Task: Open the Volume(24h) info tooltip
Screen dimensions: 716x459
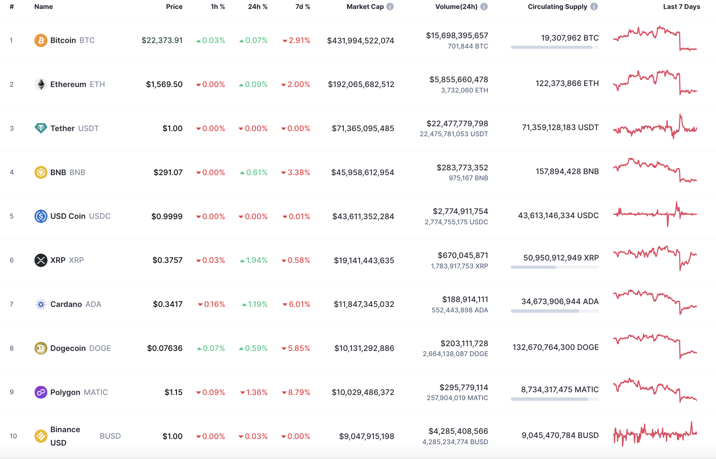Action: [485, 6]
